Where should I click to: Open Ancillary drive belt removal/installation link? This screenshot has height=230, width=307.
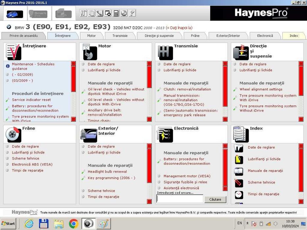(x=105, y=112)
